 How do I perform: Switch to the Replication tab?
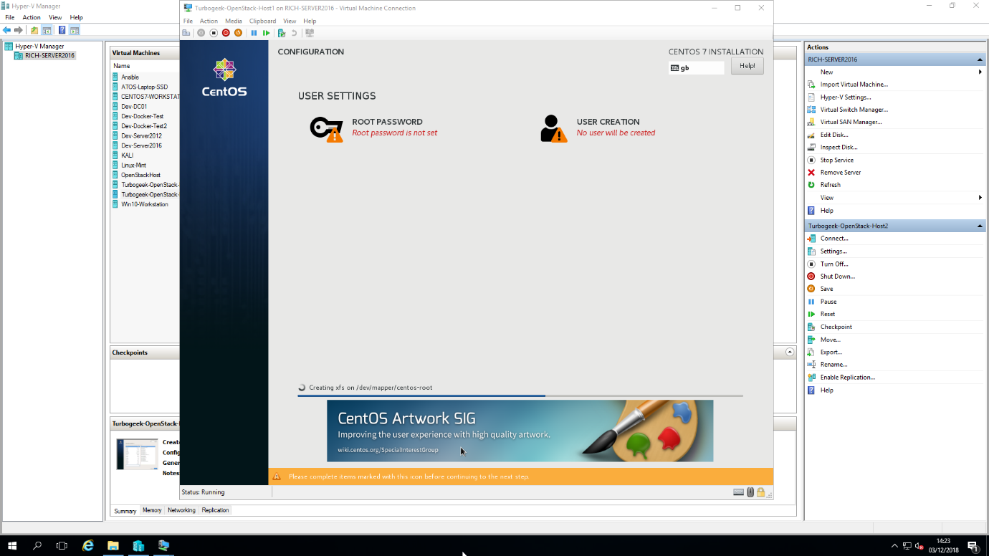point(215,510)
